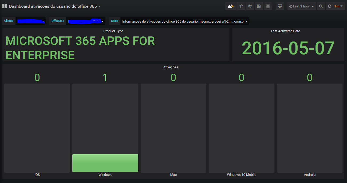Open the Caixa variable dropdown
Viewport: 347px width, 183px height.
[x=185, y=21]
